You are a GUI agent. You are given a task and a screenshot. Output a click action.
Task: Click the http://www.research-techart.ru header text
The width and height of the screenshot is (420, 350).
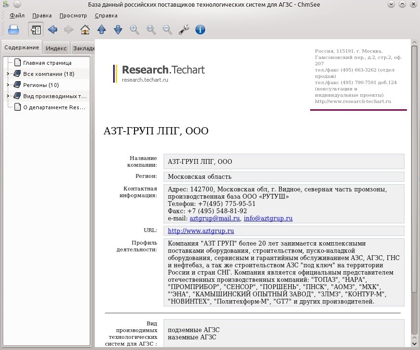click(353, 102)
